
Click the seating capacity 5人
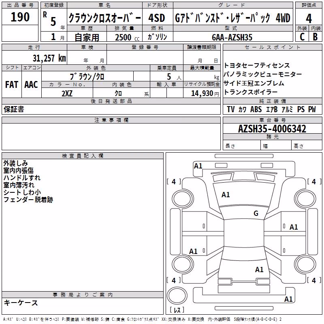click(174, 77)
